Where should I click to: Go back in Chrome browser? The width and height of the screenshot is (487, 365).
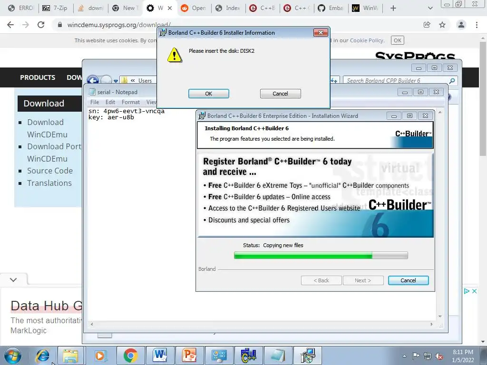click(x=10, y=25)
